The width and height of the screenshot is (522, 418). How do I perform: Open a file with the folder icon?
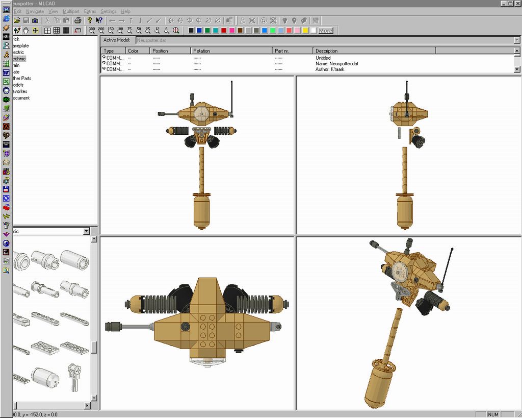pyautogui.click(x=17, y=20)
